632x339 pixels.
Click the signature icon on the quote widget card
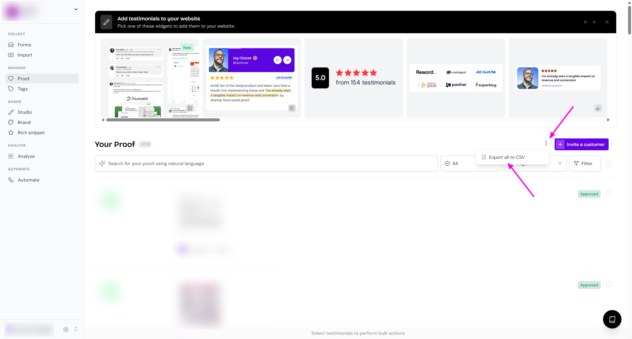click(598, 108)
